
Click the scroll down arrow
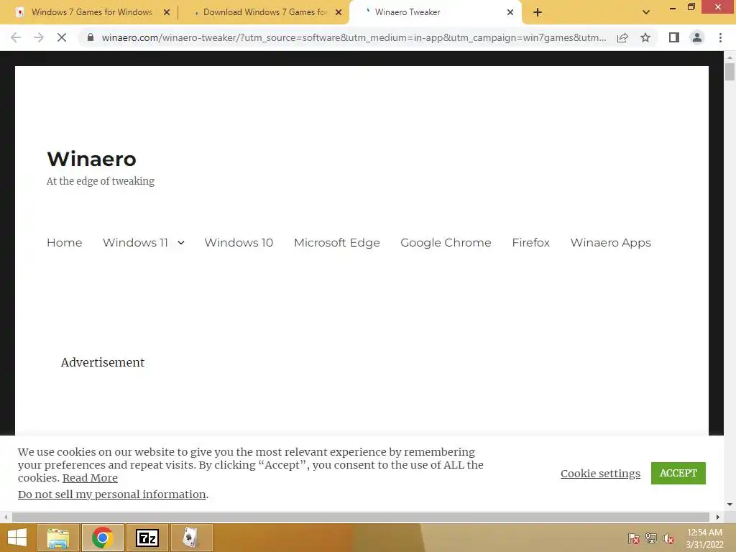(x=730, y=505)
